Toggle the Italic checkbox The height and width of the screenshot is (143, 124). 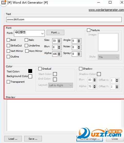tap(26, 40)
